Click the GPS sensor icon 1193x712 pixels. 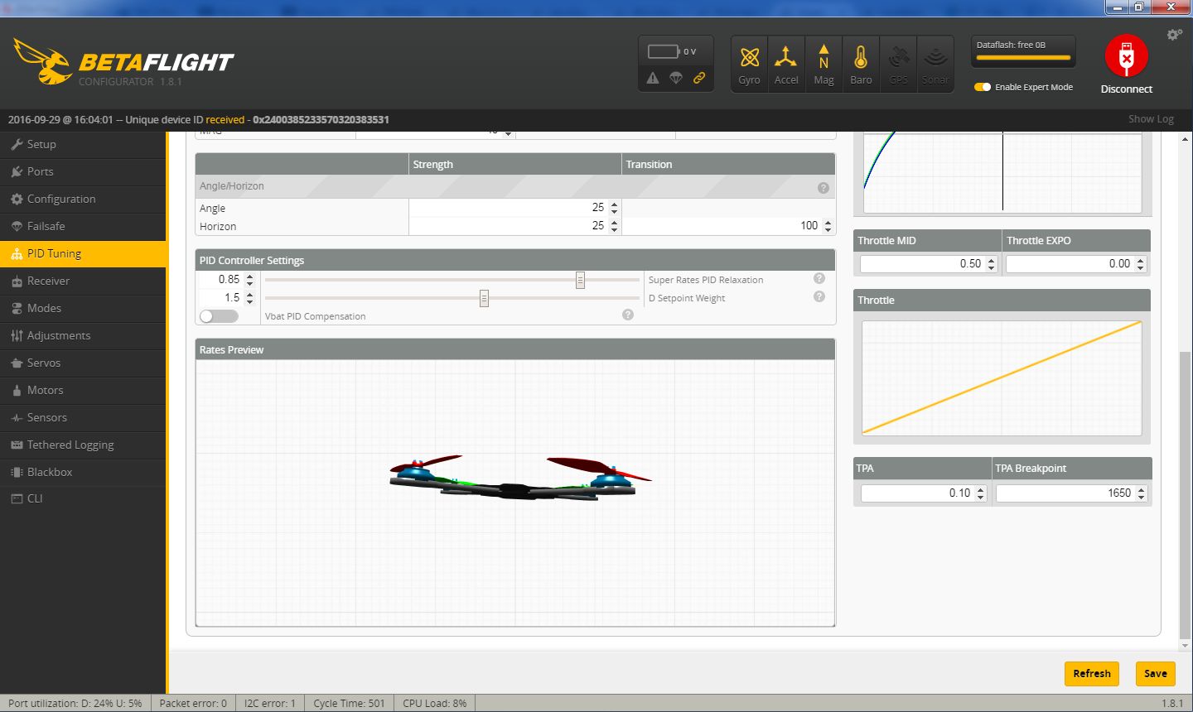tap(898, 64)
